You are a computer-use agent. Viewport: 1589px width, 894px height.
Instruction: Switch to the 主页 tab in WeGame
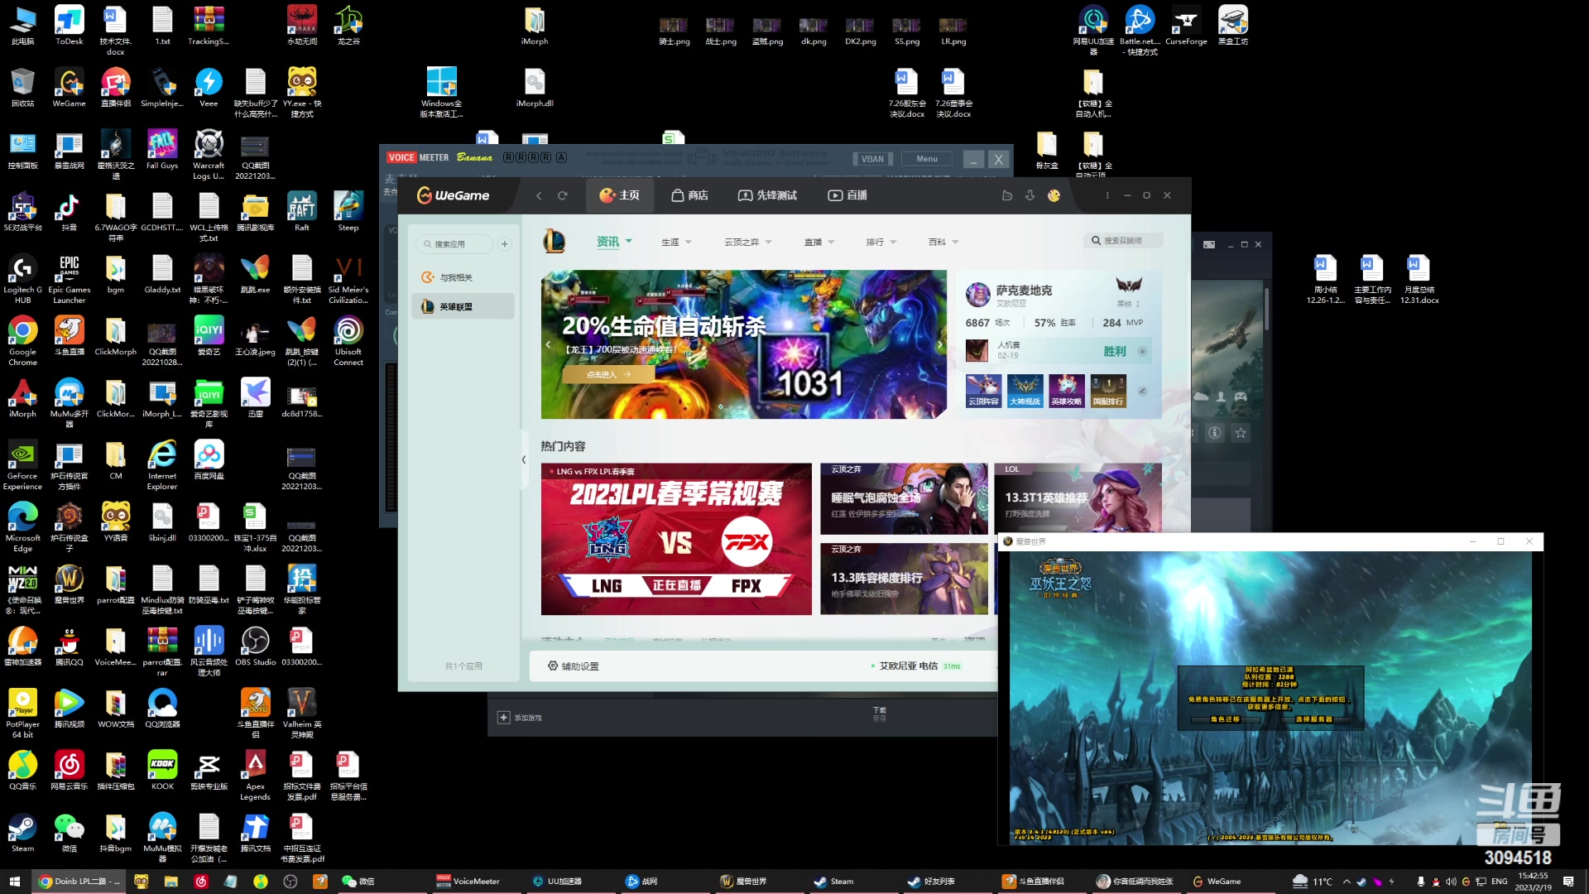click(620, 195)
